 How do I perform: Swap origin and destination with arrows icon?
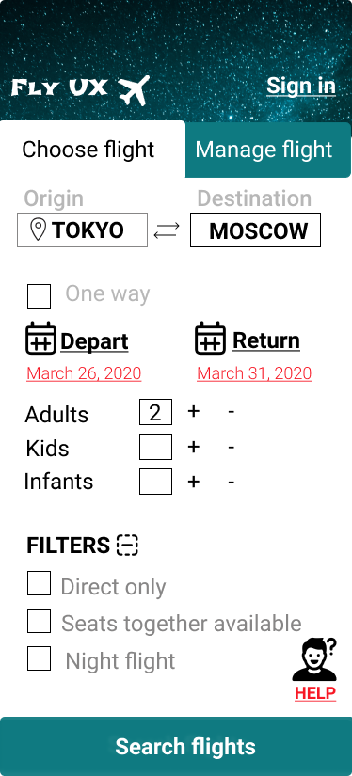pyautogui.click(x=167, y=230)
